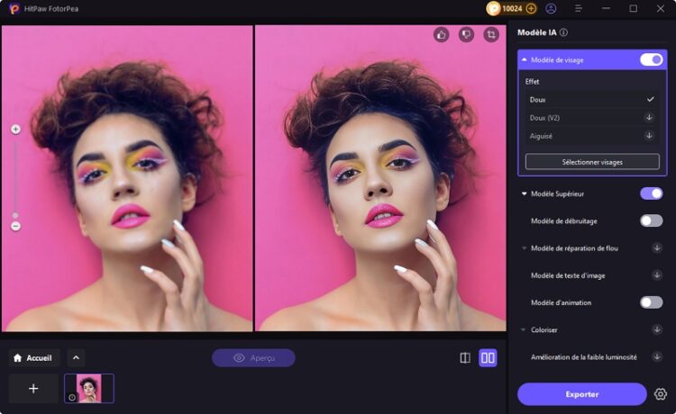Switch to side-by-side comparison view

tap(488, 358)
